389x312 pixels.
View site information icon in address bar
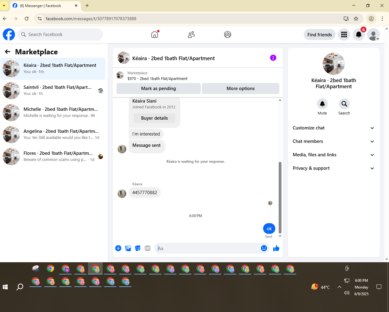(x=40, y=19)
